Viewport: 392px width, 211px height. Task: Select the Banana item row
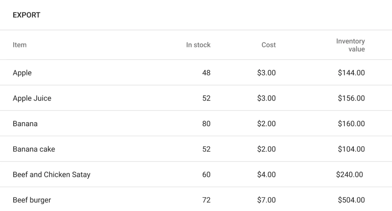[x=25, y=124]
